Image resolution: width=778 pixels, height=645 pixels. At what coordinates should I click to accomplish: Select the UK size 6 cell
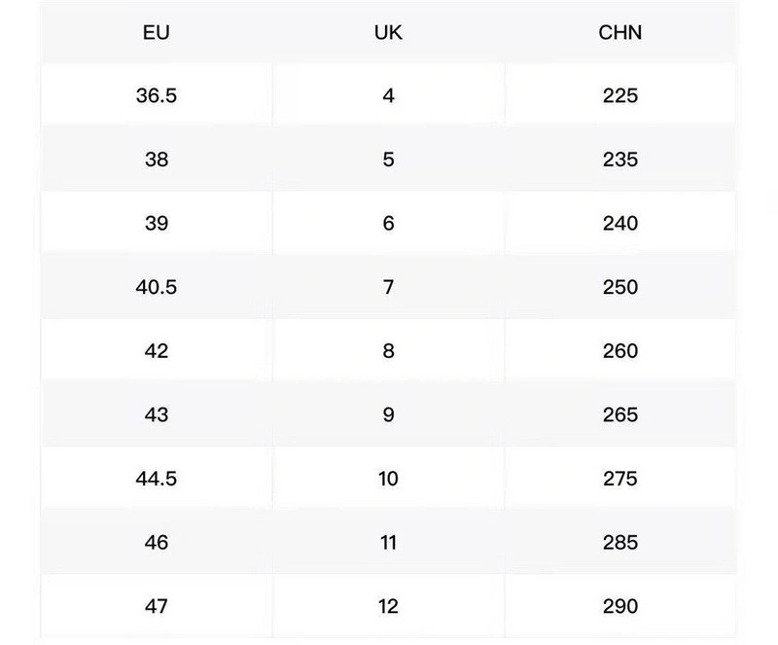(388, 223)
